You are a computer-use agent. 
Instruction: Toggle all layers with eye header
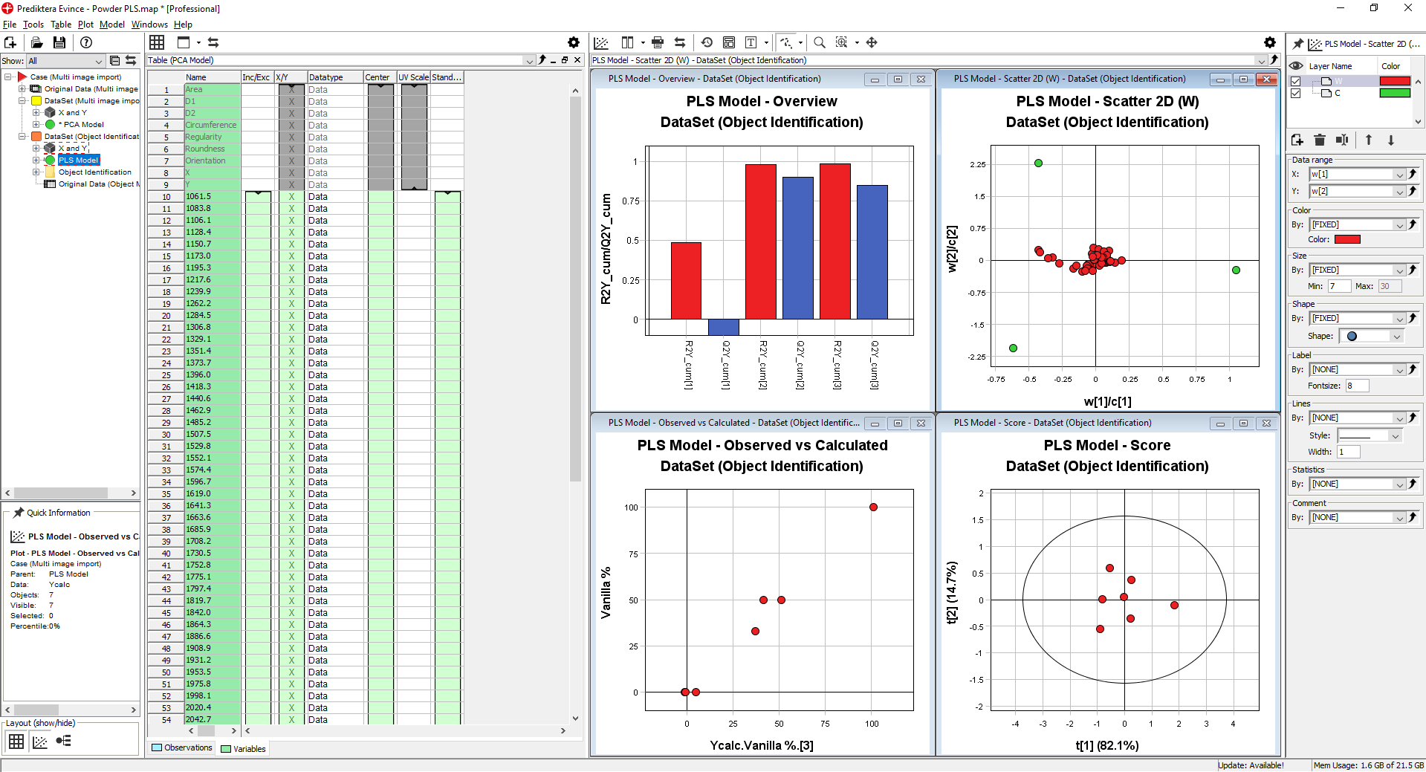point(1297,66)
